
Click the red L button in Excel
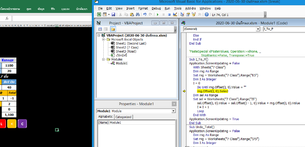pyautogui.click(x=2, y=124)
